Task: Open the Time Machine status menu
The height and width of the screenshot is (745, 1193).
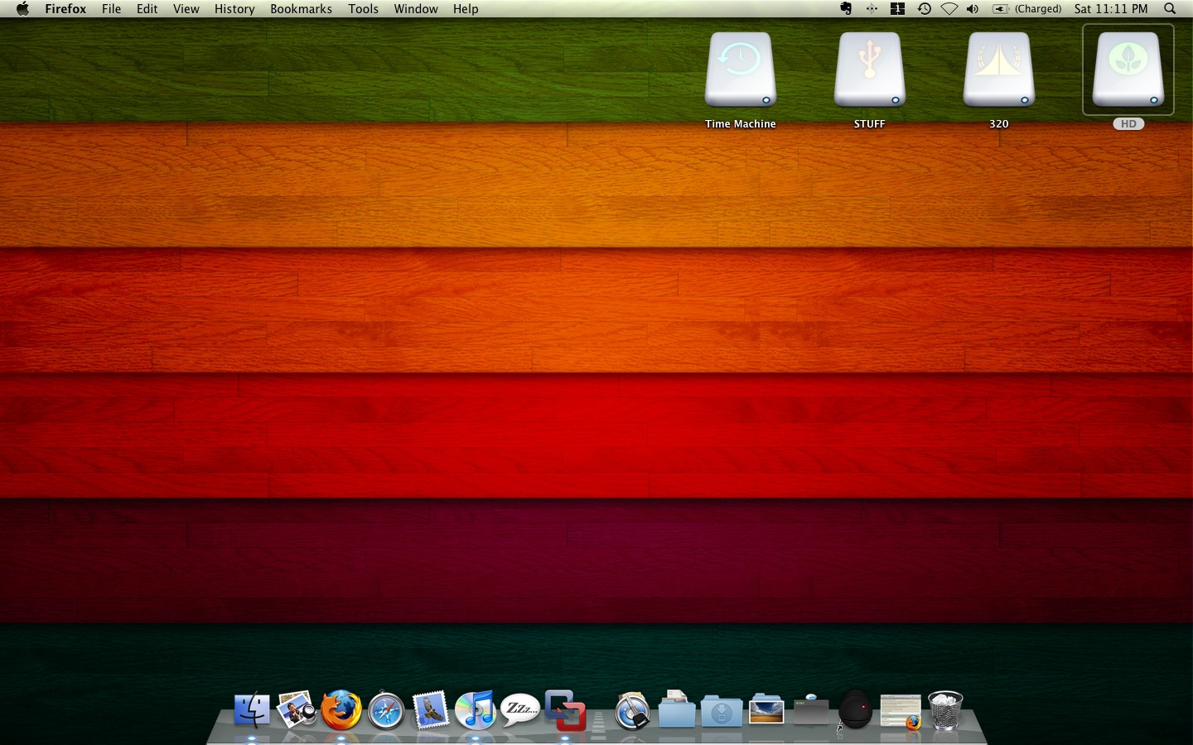Action: point(924,9)
